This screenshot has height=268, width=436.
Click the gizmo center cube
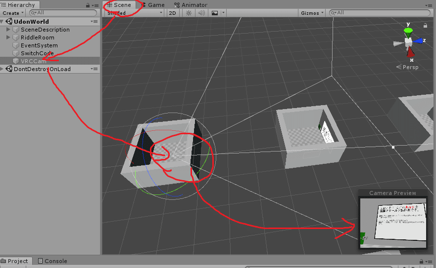click(x=408, y=42)
